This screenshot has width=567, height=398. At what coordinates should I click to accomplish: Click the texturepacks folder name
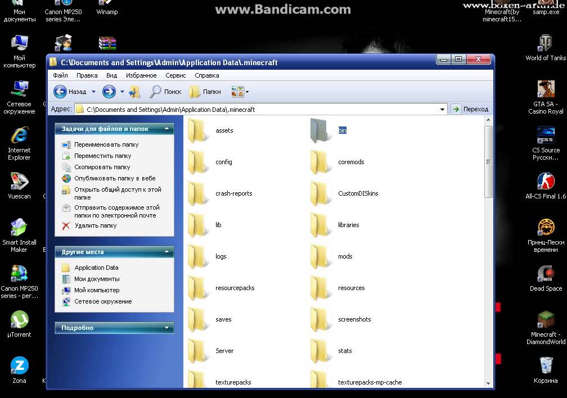click(x=233, y=382)
